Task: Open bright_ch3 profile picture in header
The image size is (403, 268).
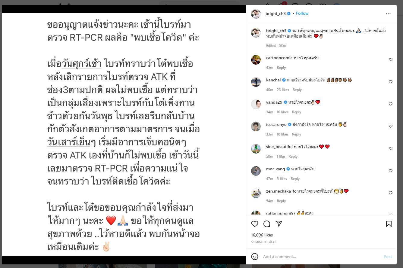Action: point(256,14)
